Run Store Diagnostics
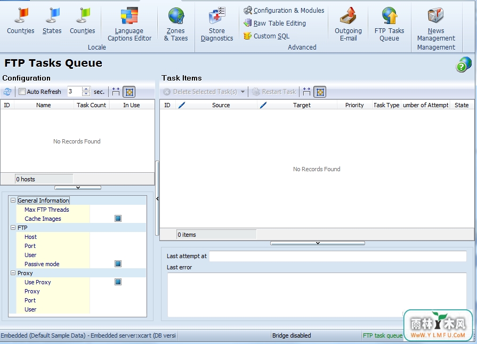This screenshot has width=477, height=344. click(x=217, y=25)
